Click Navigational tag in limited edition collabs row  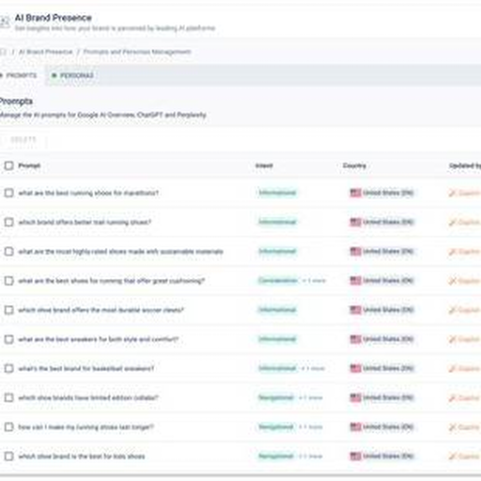point(276,397)
